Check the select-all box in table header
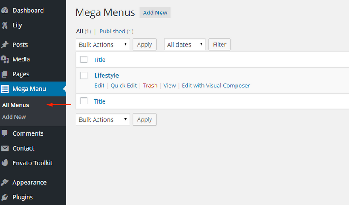Image resolution: width=349 pixels, height=205 pixels. 84,59
